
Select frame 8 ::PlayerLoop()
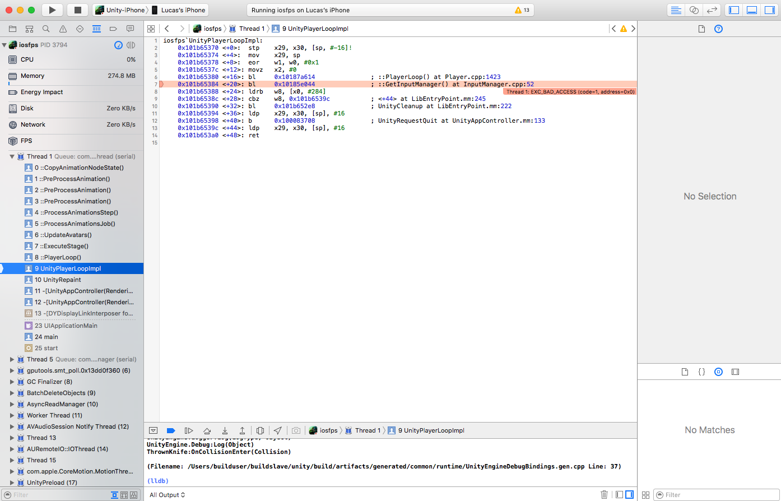click(x=72, y=257)
